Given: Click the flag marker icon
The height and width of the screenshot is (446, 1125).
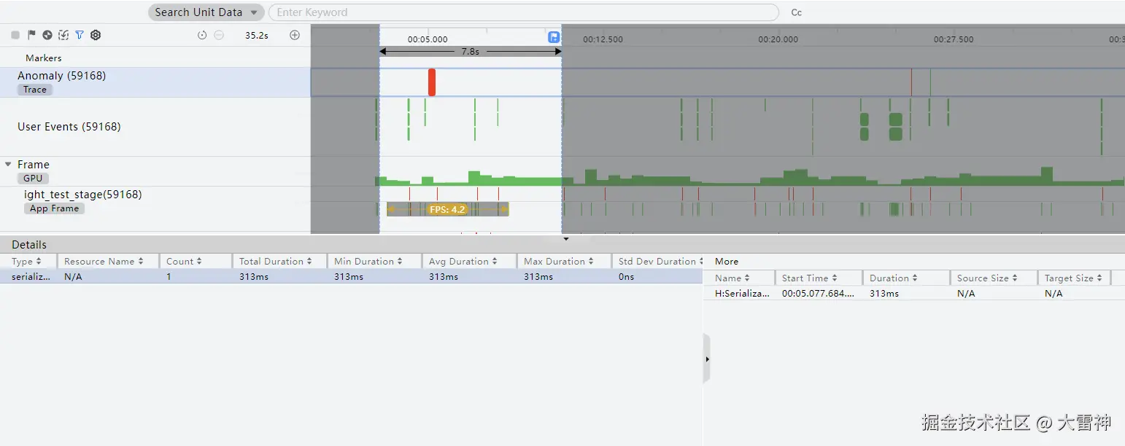Looking at the screenshot, I should pos(31,35).
